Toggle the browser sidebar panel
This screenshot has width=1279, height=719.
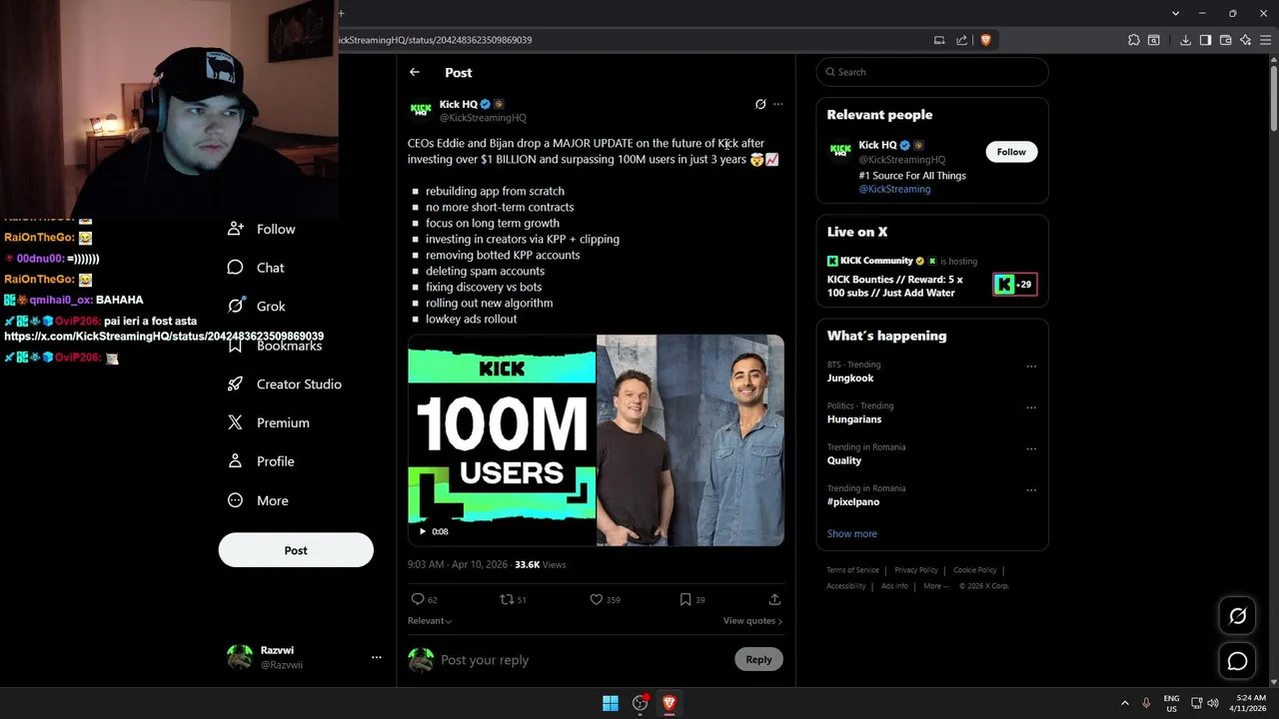(1205, 40)
